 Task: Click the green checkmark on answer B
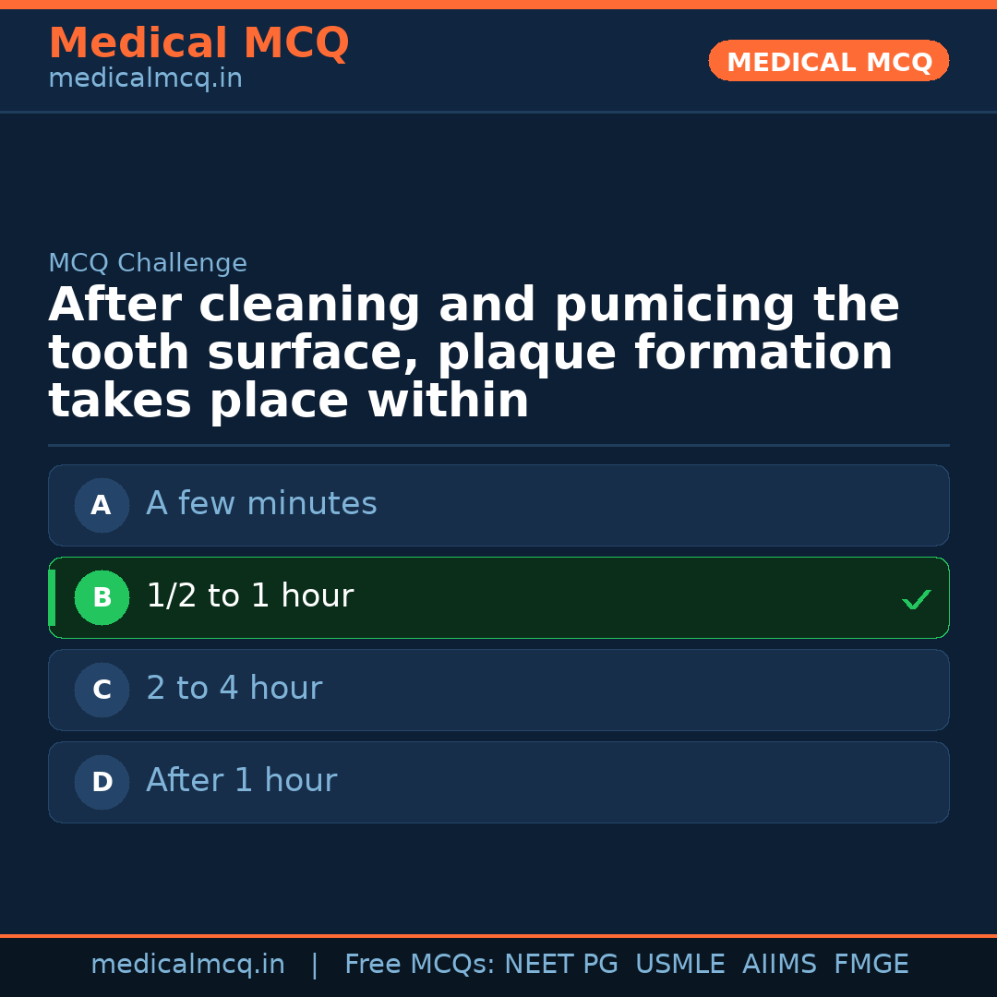point(916,598)
